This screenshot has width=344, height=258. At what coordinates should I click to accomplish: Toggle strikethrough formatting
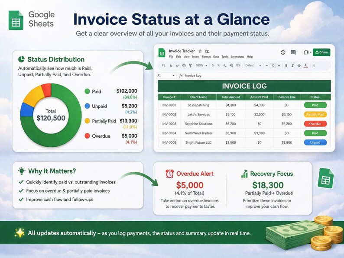click(x=299, y=65)
